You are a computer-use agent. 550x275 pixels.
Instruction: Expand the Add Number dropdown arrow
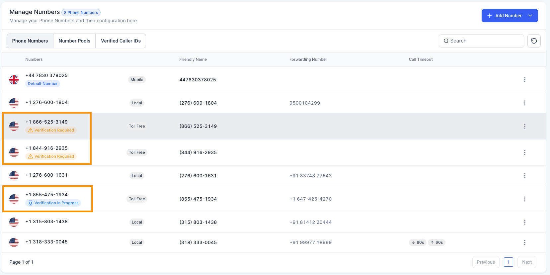tap(530, 16)
